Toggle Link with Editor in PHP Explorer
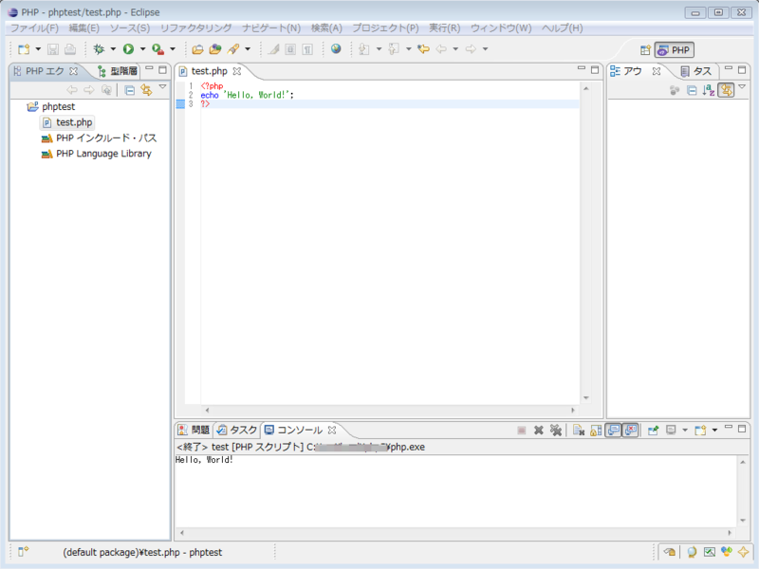Image resolution: width=759 pixels, height=569 pixels. click(x=146, y=90)
